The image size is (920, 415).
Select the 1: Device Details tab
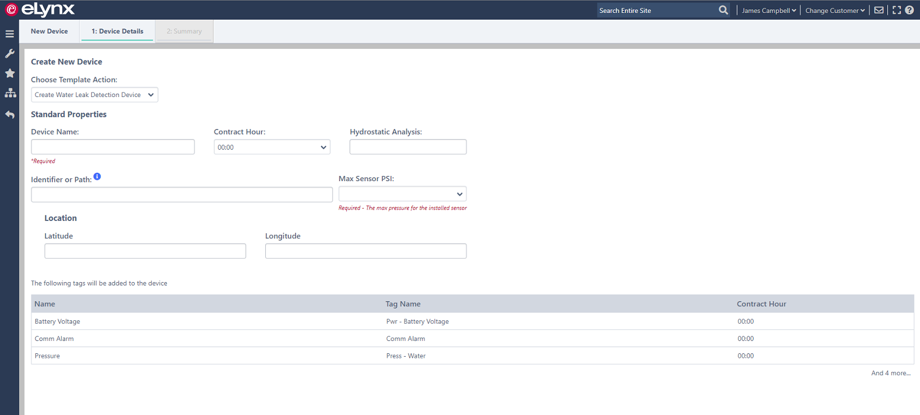[117, 31]
